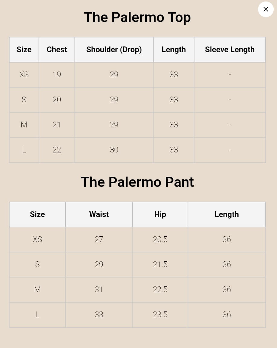Screen dimensions: 277x348
Task: Select the Chest column header
Action: (x=57, y=50)
